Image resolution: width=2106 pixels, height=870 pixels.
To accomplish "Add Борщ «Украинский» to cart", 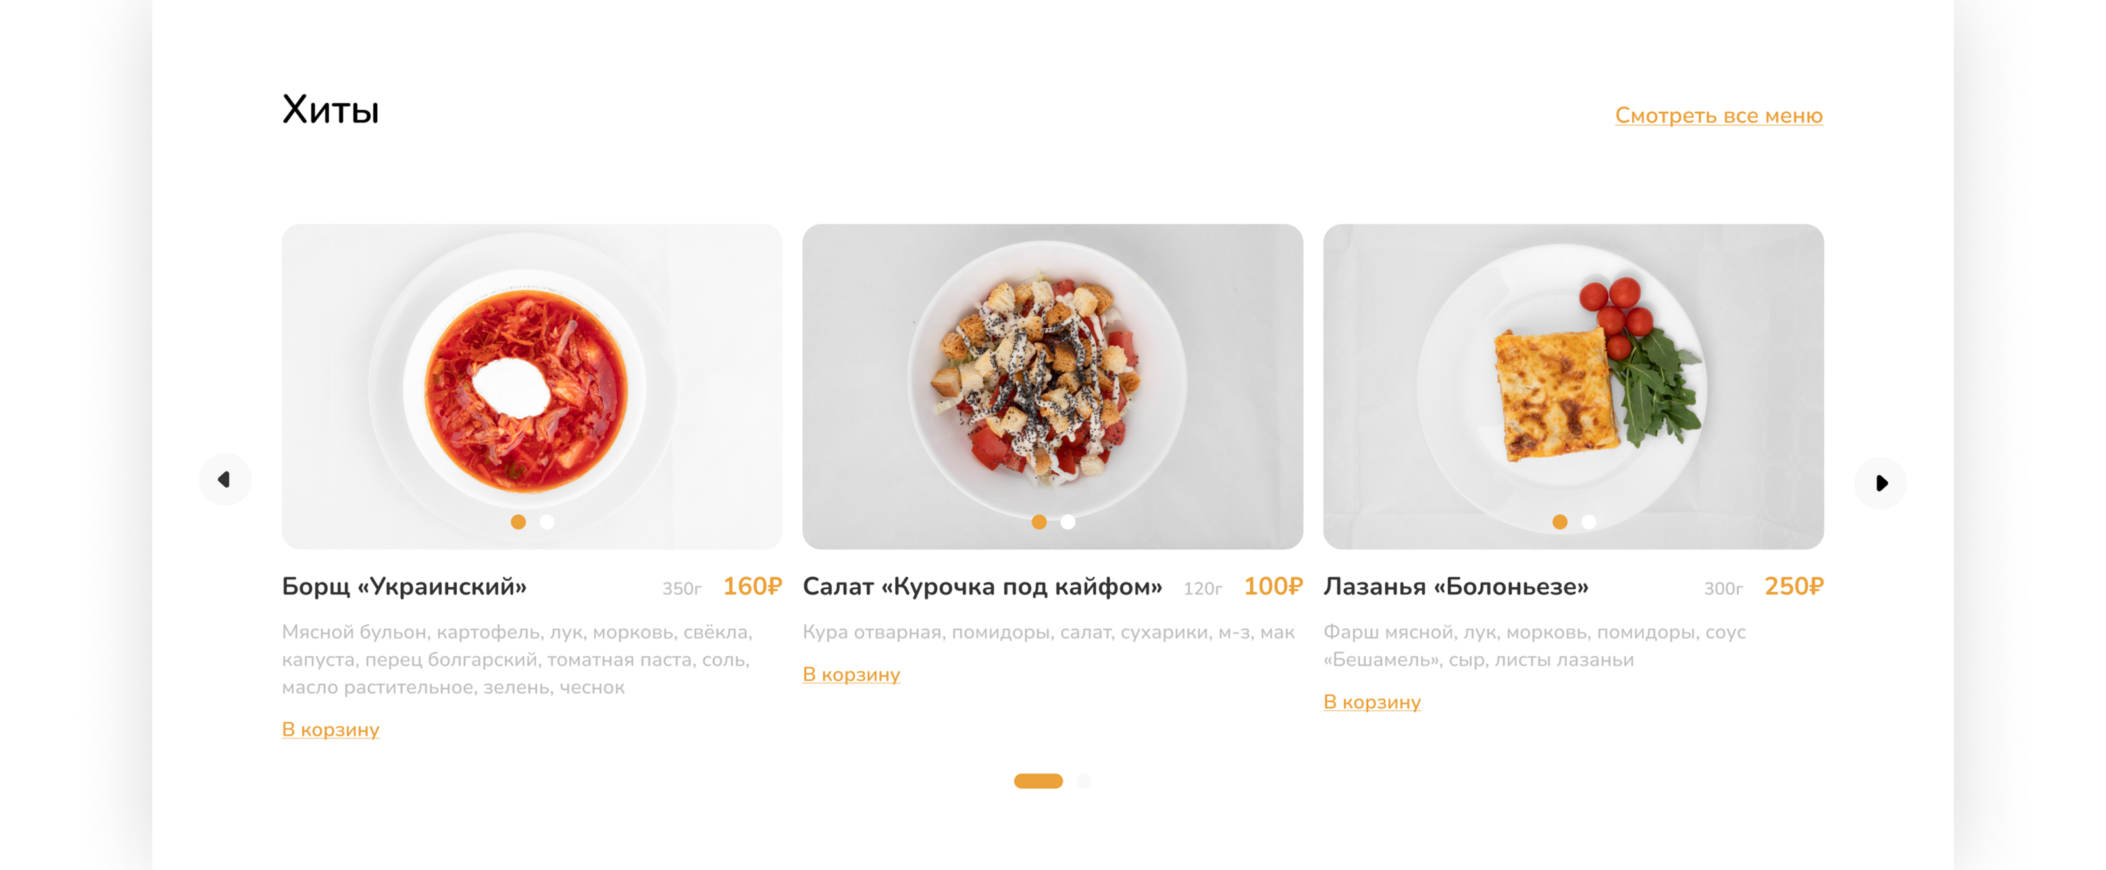I will click(330, 729).
